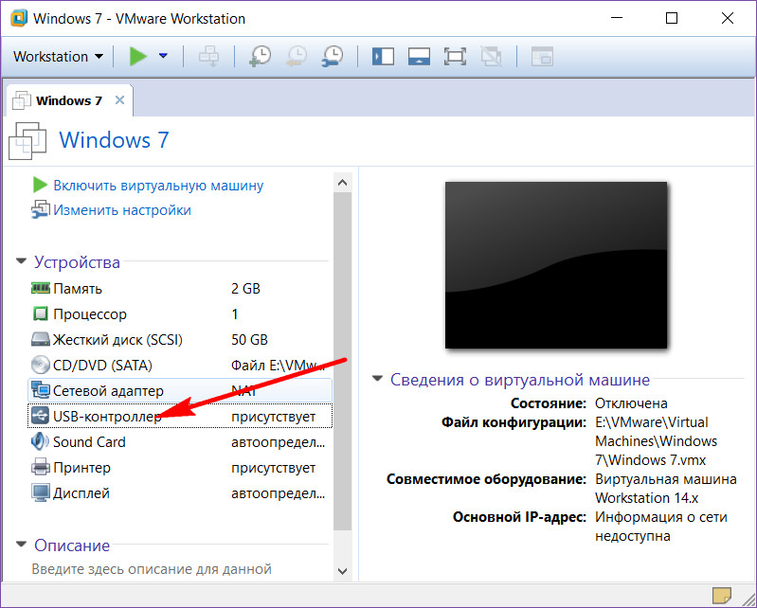This screenshot has height=608, width=757.
Task: Click the Отключена state value
Action: (631, 403)
